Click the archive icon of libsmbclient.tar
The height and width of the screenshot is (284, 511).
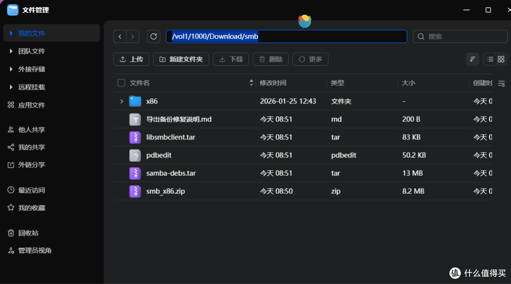[x=135, y=138]
